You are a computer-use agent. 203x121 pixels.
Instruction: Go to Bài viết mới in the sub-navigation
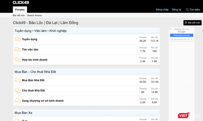tap(19, 16)
